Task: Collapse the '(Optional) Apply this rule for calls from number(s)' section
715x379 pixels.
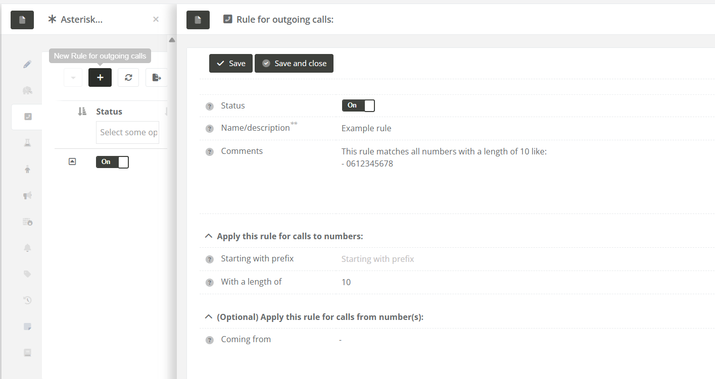Action: 208,317
